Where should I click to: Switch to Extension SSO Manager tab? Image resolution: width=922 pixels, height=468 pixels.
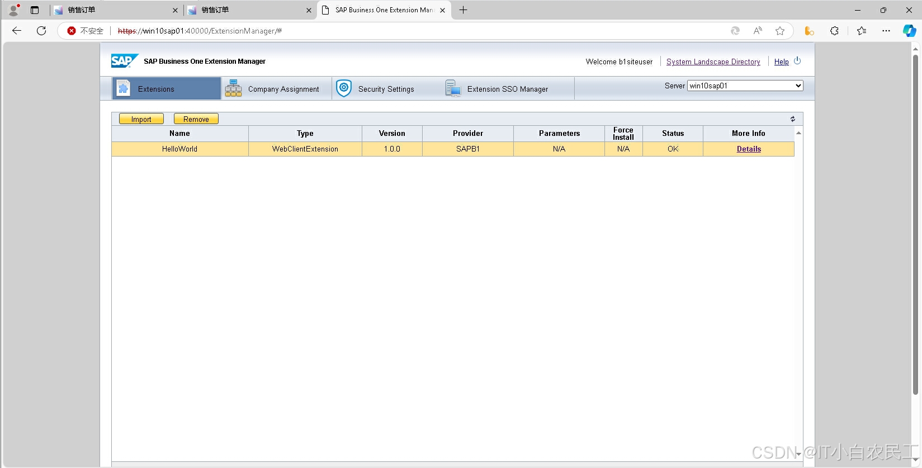click(508, 88)
